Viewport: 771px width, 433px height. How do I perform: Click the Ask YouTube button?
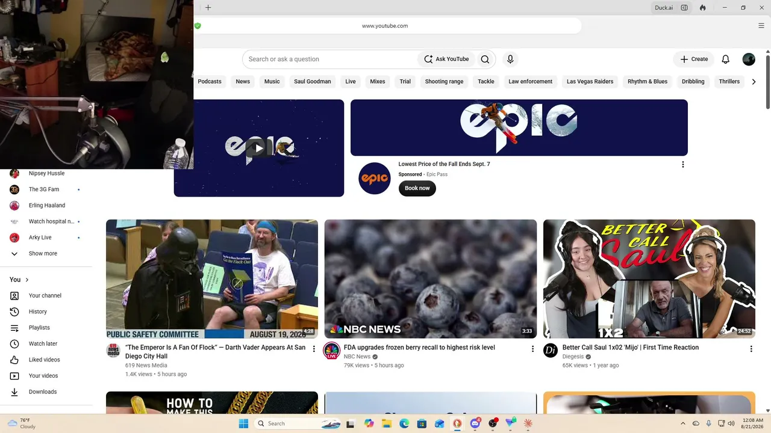pos(446,59)
